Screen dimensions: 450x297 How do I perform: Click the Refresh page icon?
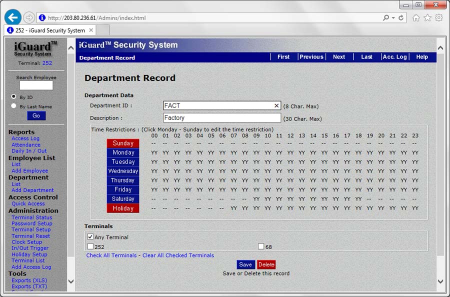pyautogui.click(x=401, y=18)
